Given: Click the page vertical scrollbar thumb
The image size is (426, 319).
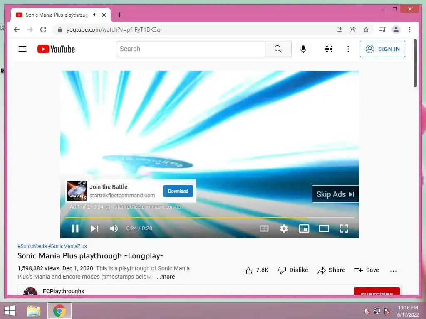Looking at the screenshot, I should (x=415, y=63).
